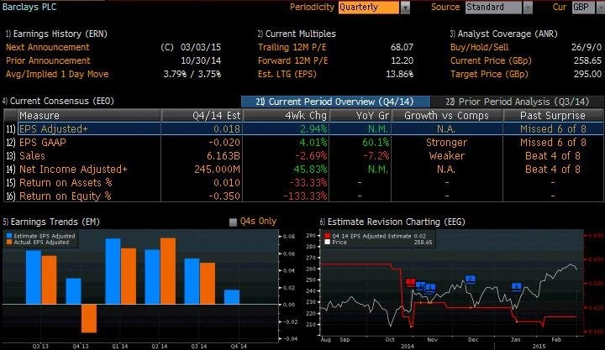Click the Trailing 12M P/E label
This screenshot has width=605, height=350.
tap(292, 47)
